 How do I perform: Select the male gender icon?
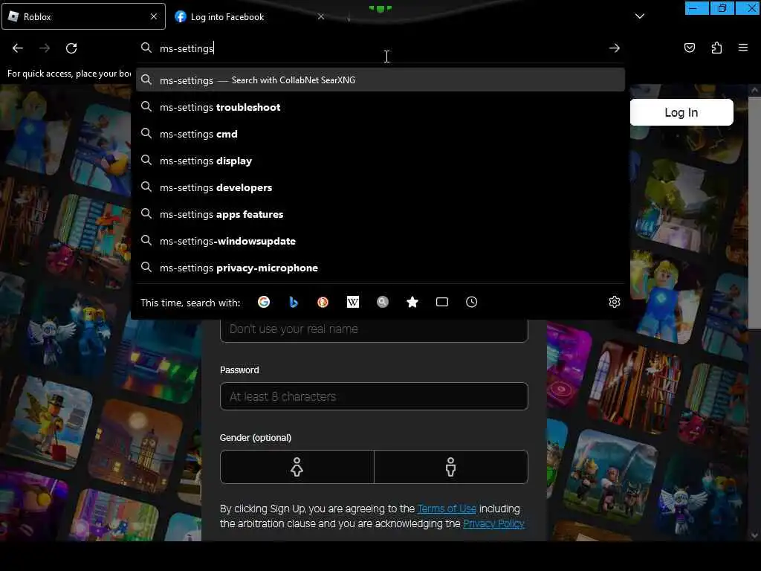point(451,467)
